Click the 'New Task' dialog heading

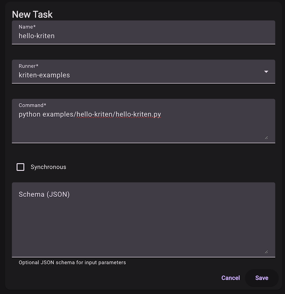(32, 14)
